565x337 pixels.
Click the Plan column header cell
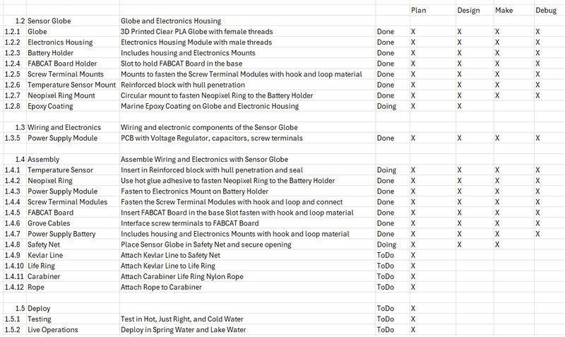tap(419, 11)
